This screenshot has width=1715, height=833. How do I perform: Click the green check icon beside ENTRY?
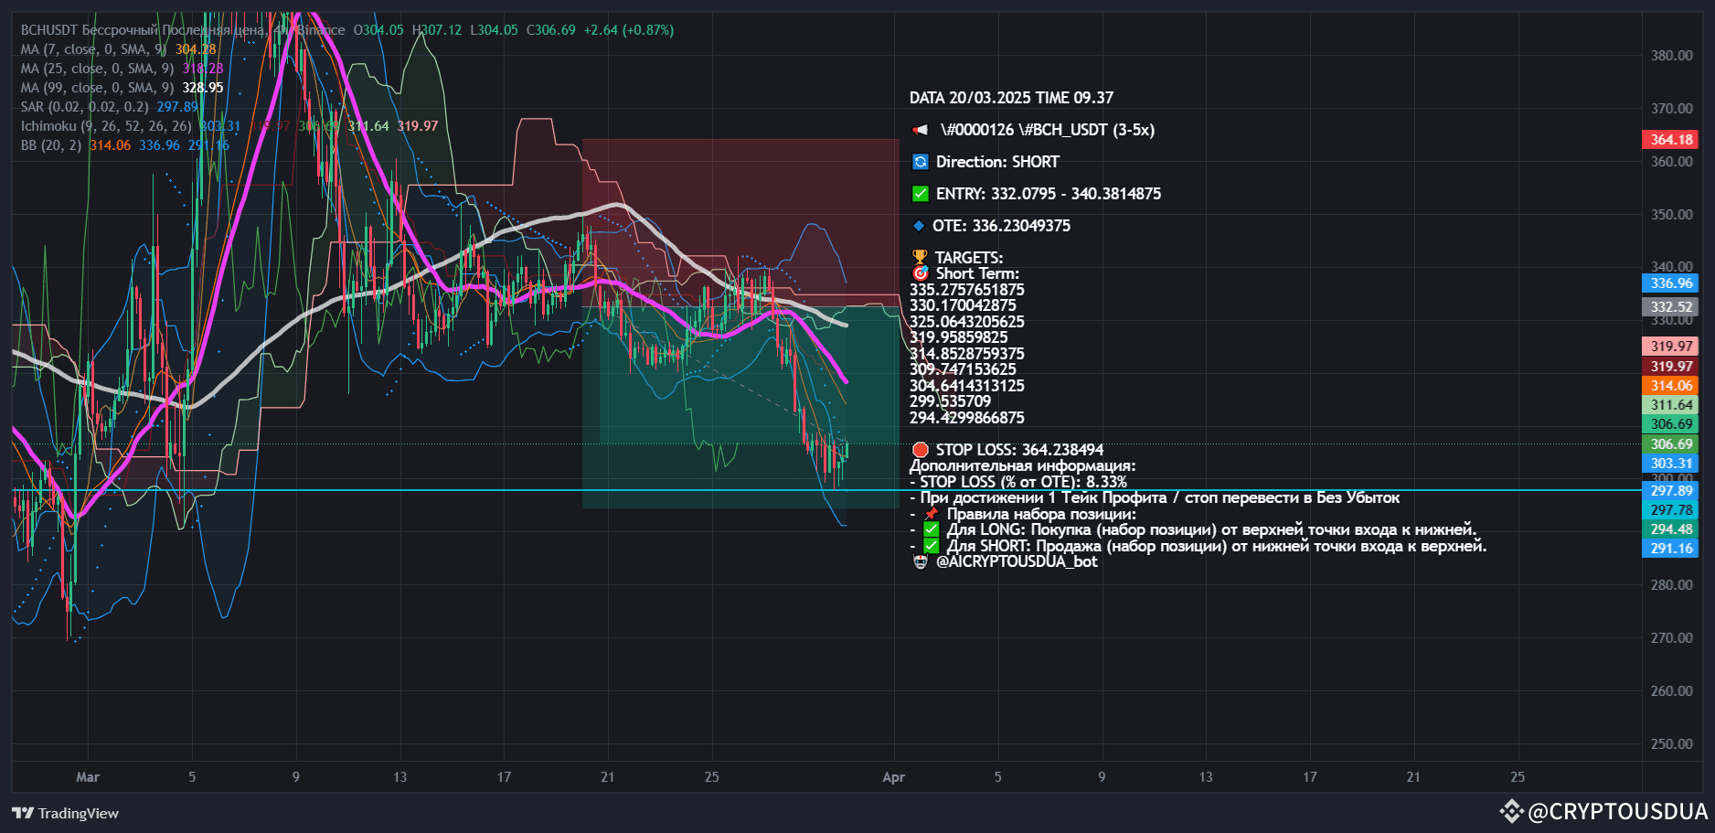pos(921,194)
